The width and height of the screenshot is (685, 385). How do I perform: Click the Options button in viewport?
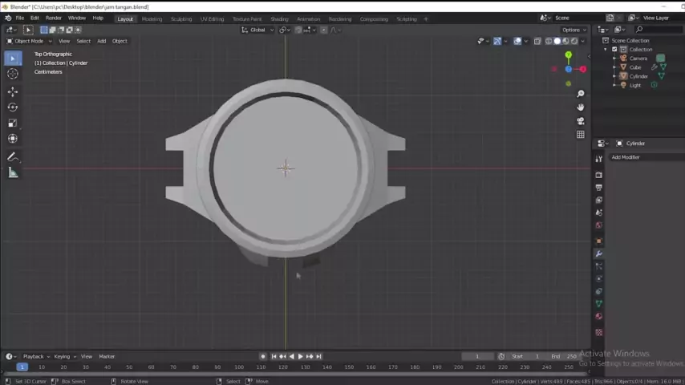pyautogui.click(x=572, y=30)
